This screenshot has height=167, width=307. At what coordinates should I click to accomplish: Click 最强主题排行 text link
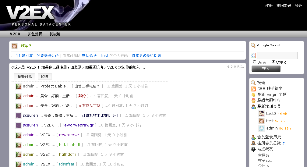coord(269,100)
